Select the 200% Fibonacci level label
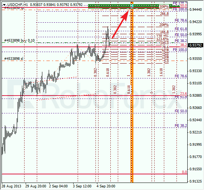 [x=164, y=25]
